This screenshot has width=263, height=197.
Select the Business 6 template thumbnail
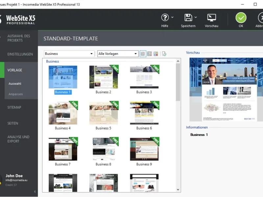[144, 113]
